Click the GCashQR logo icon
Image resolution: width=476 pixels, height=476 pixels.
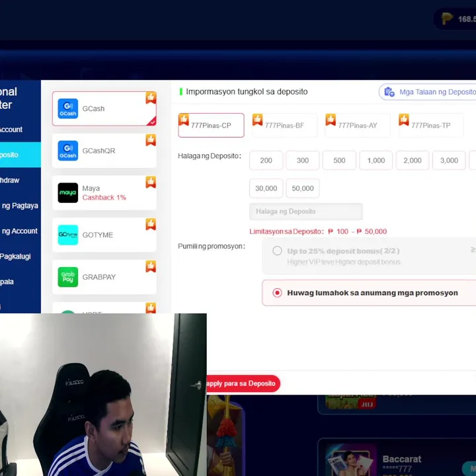[x=68, y=151]
